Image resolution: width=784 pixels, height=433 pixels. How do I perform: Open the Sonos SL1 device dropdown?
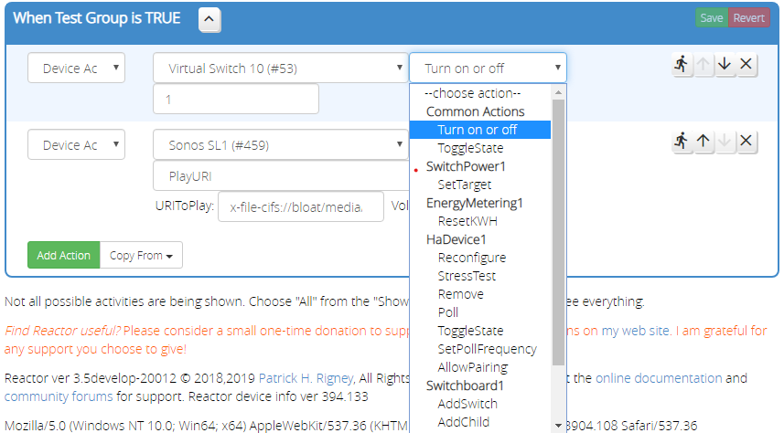tap(280, 144)
